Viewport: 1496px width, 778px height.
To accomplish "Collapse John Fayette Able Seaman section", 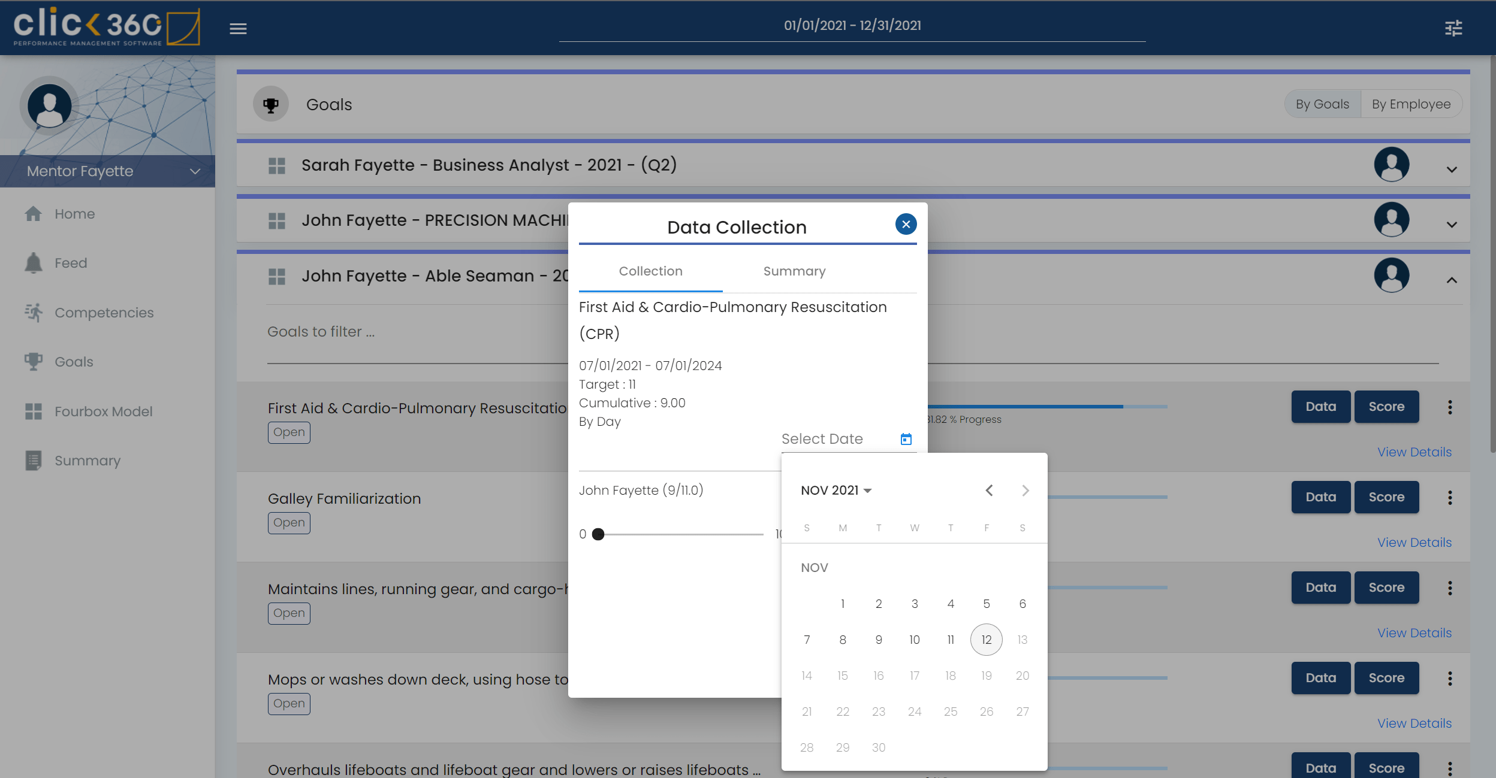I will pyautogui.click(x=1451, y=280).
